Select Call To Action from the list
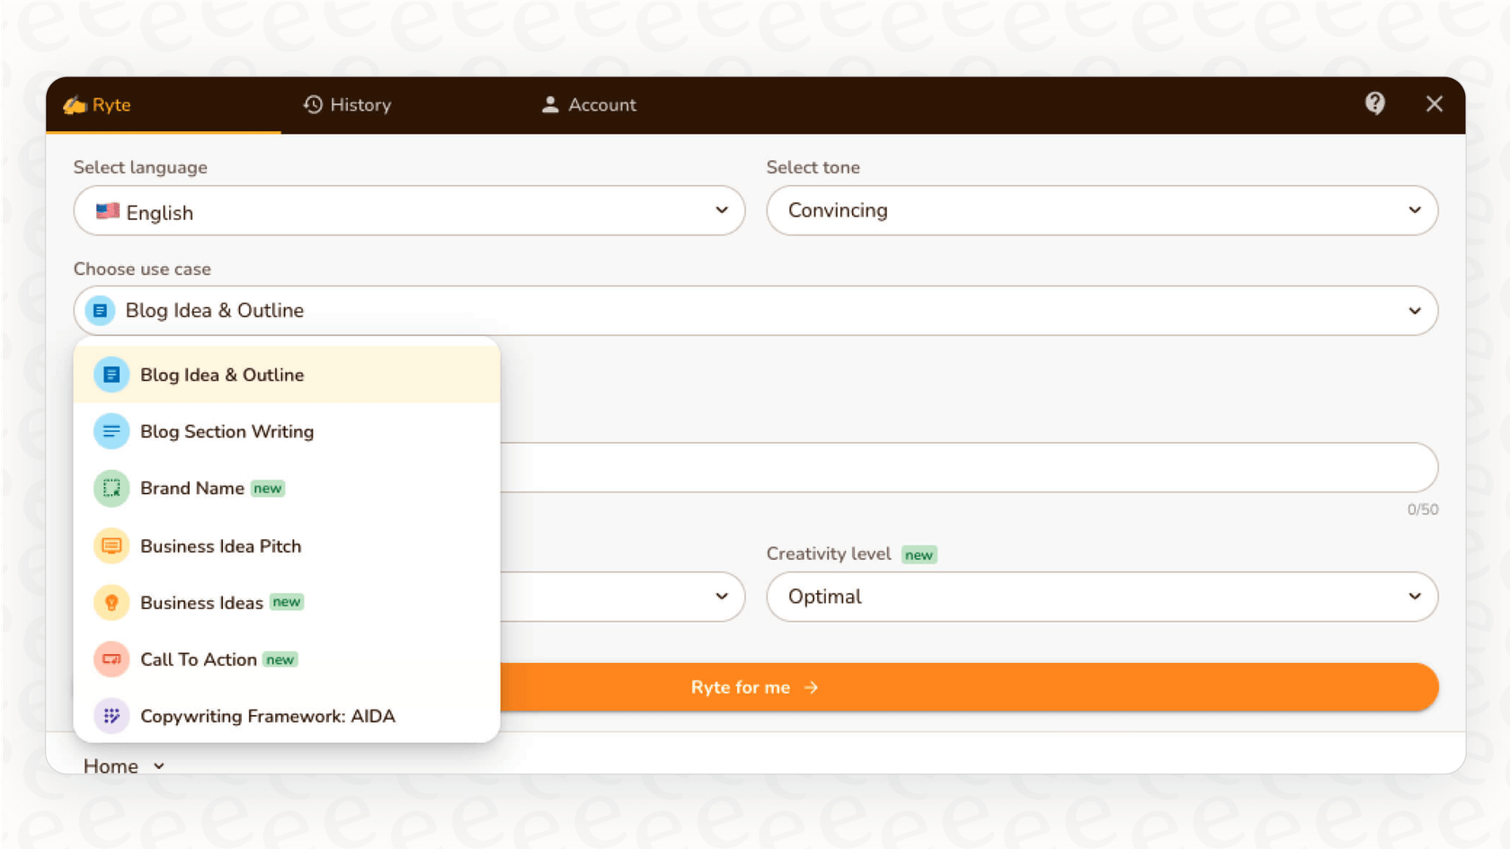Screen dimensions: 1510x849 (x=198, y=659)
